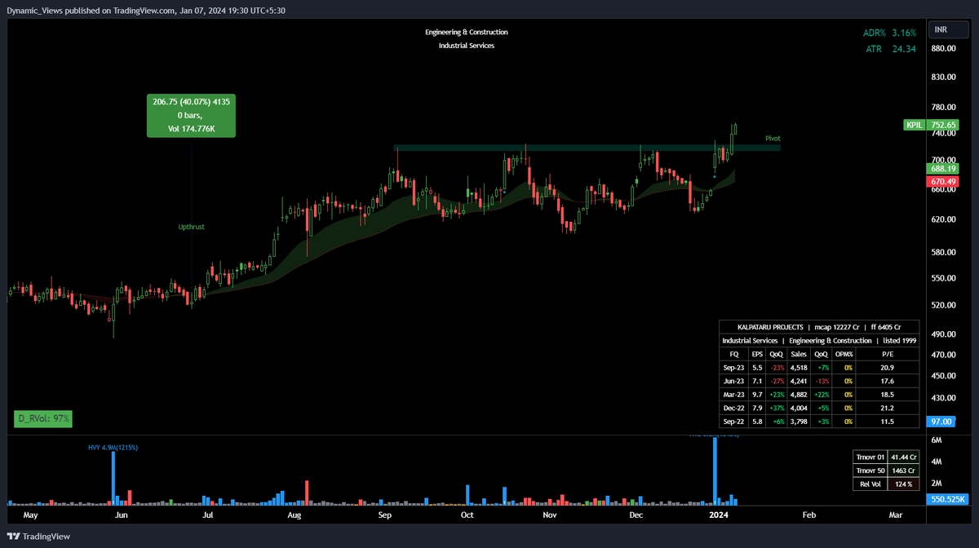This screenshot has height=548, width=979.
Task: Click the Industrial Services heading at top
Action: tap(467, 46)
